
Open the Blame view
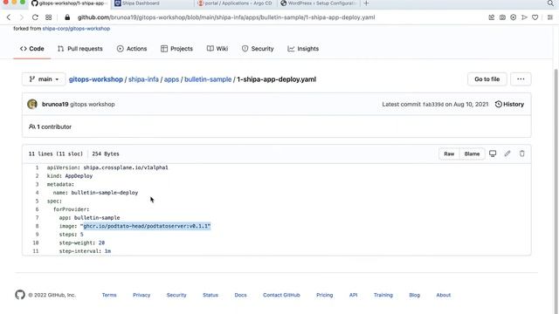point(472,154)
